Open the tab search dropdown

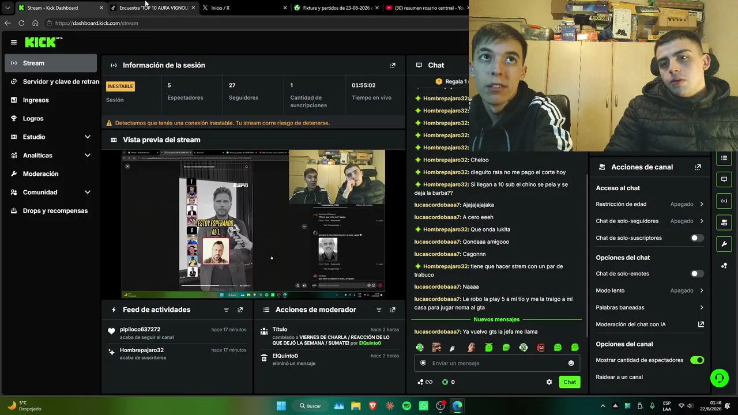[7, 8]
